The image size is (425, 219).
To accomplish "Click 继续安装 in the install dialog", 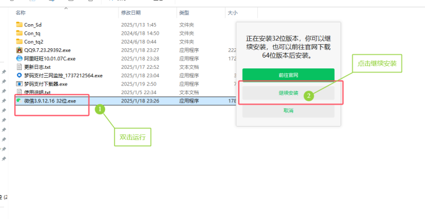I will point(289,93).
